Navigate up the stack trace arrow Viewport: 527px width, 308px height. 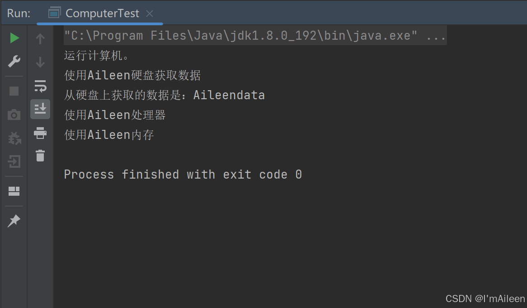(x=40, y=39)
